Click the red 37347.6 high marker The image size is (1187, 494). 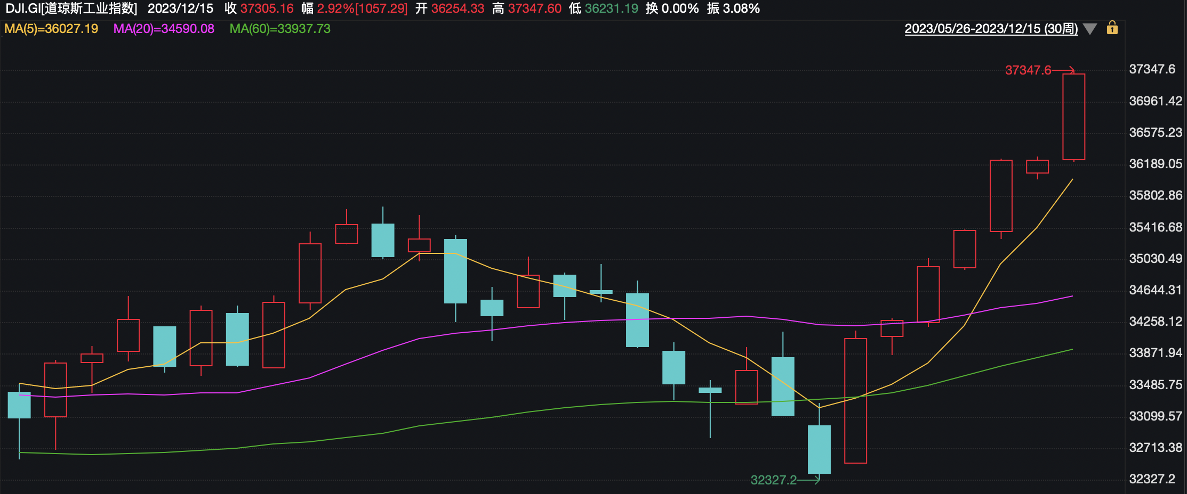pos(1028,70)
